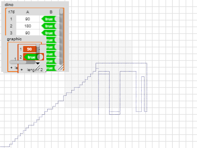Click the graphic watcher label
Screen dimensions: 197x148
14,39
